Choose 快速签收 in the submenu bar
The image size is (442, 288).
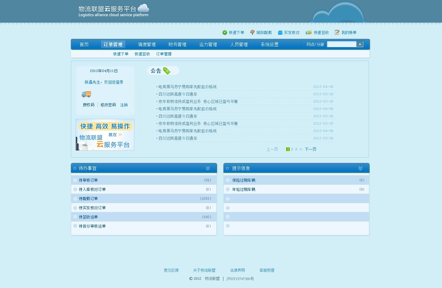(x=142, y=54)
